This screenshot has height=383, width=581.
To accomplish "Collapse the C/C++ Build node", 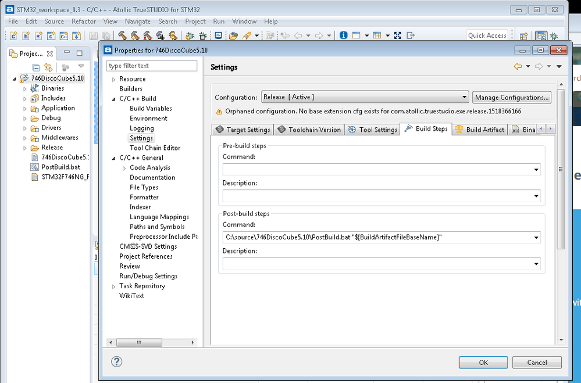I will point(114,99).
